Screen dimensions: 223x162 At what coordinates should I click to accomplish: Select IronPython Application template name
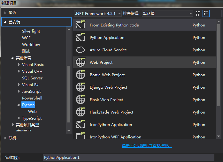111,125
